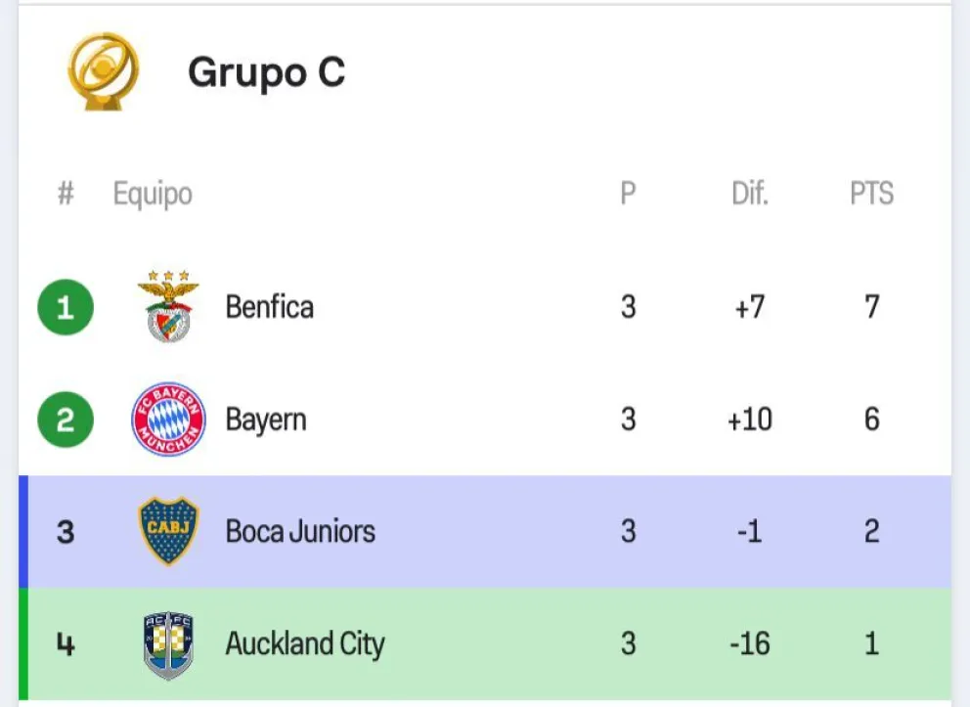This screenshot has width=970, height=707.
Task: Click the Boca Juniors CABJ crest
Action: tap(168, 531)
